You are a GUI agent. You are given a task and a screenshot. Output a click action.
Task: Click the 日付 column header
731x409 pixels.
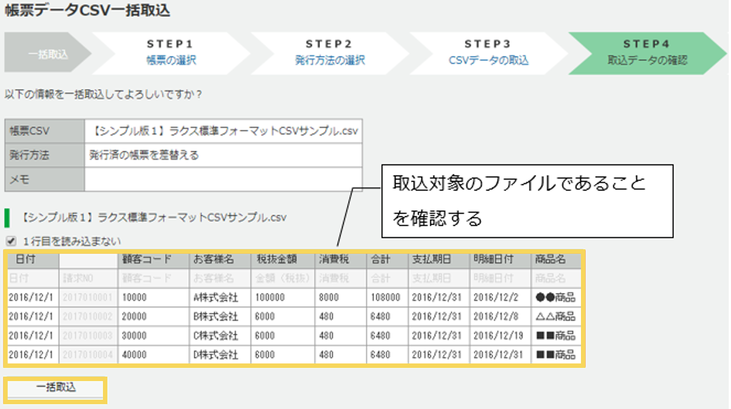point(32,259)
